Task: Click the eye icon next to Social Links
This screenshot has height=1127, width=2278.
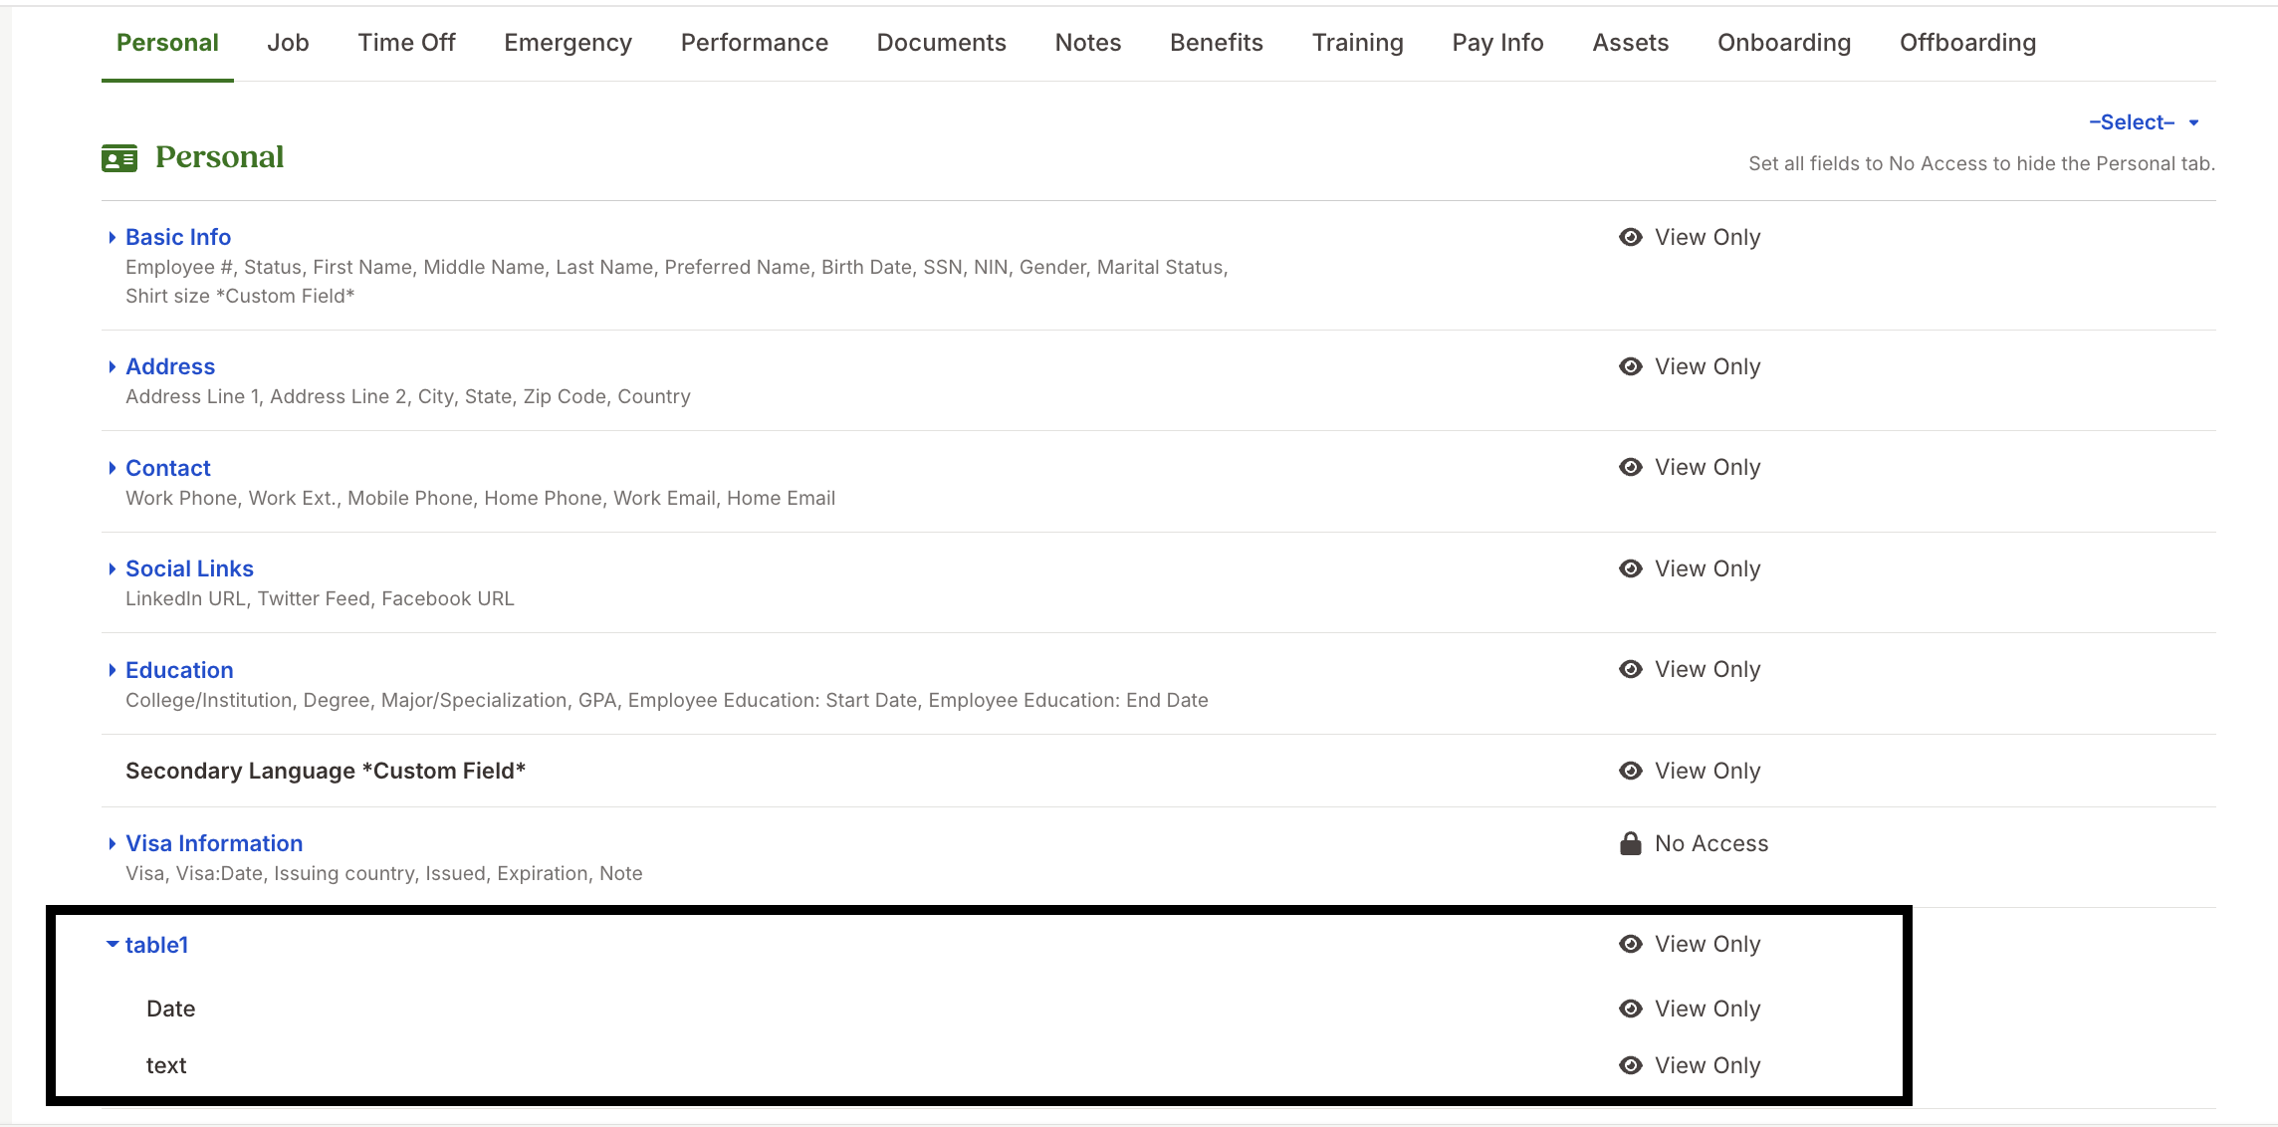Action: tap(1630, 568)
